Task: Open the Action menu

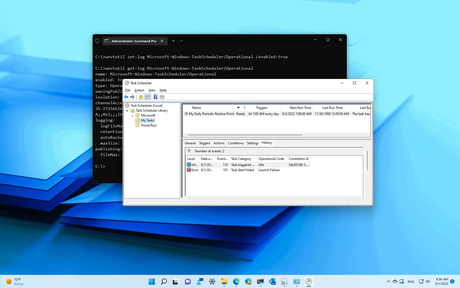Action: click(x=139, y=90)
